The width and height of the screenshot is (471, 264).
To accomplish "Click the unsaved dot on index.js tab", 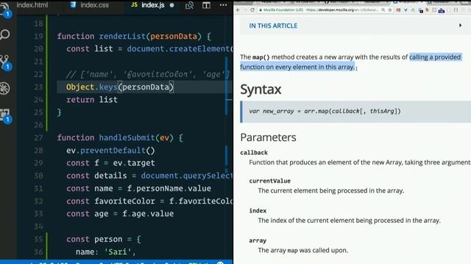I will coord(171,5).
